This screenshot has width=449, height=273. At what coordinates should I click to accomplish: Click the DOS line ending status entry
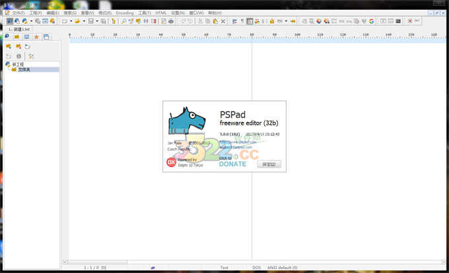click(x=257, y=268)
